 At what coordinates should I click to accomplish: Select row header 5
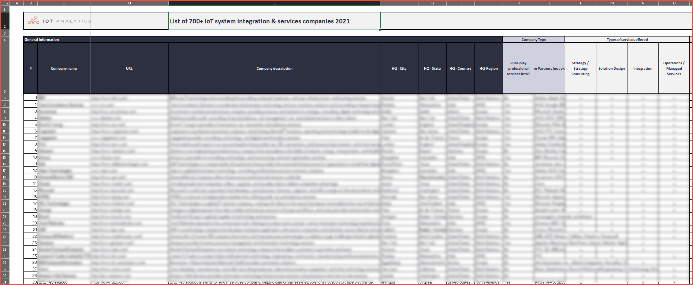click(x=5, y=68)
